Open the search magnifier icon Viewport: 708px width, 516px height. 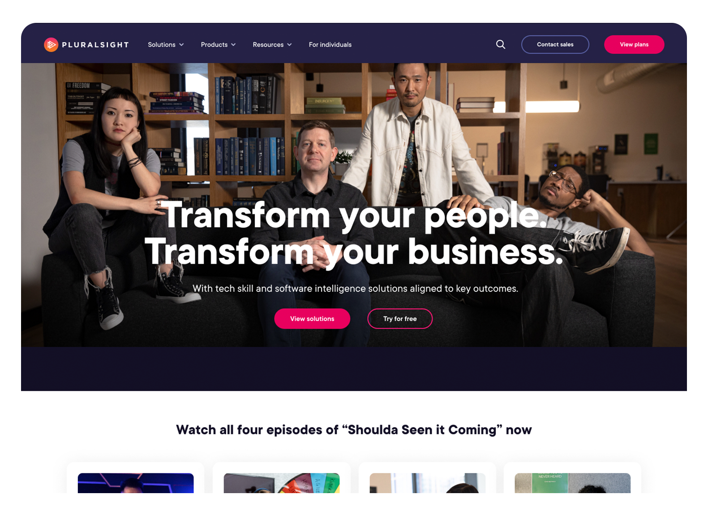(501, 44)
